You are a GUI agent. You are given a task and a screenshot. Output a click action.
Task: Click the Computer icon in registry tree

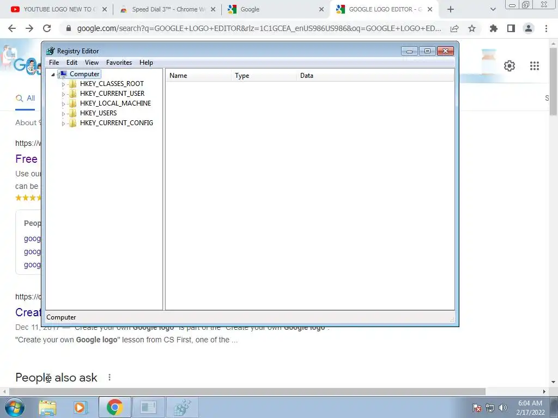(x=63, y=74)
